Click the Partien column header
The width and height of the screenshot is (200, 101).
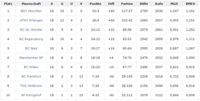point(127,4)
